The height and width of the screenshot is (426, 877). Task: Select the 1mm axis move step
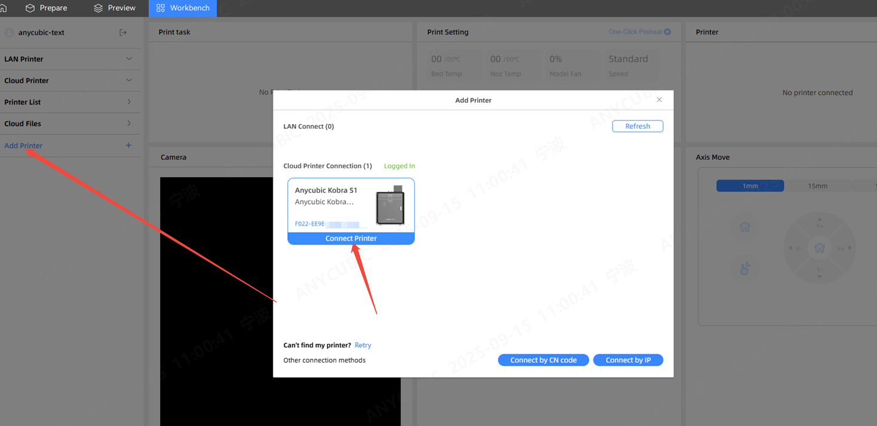[x=750, y=186]
